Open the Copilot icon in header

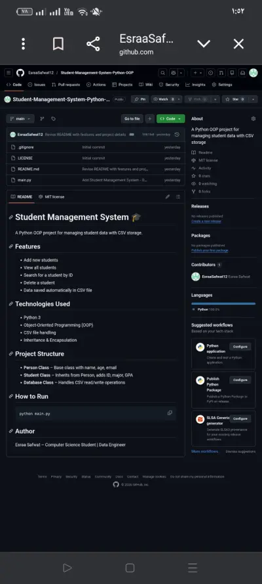click(x=173, y=73)
